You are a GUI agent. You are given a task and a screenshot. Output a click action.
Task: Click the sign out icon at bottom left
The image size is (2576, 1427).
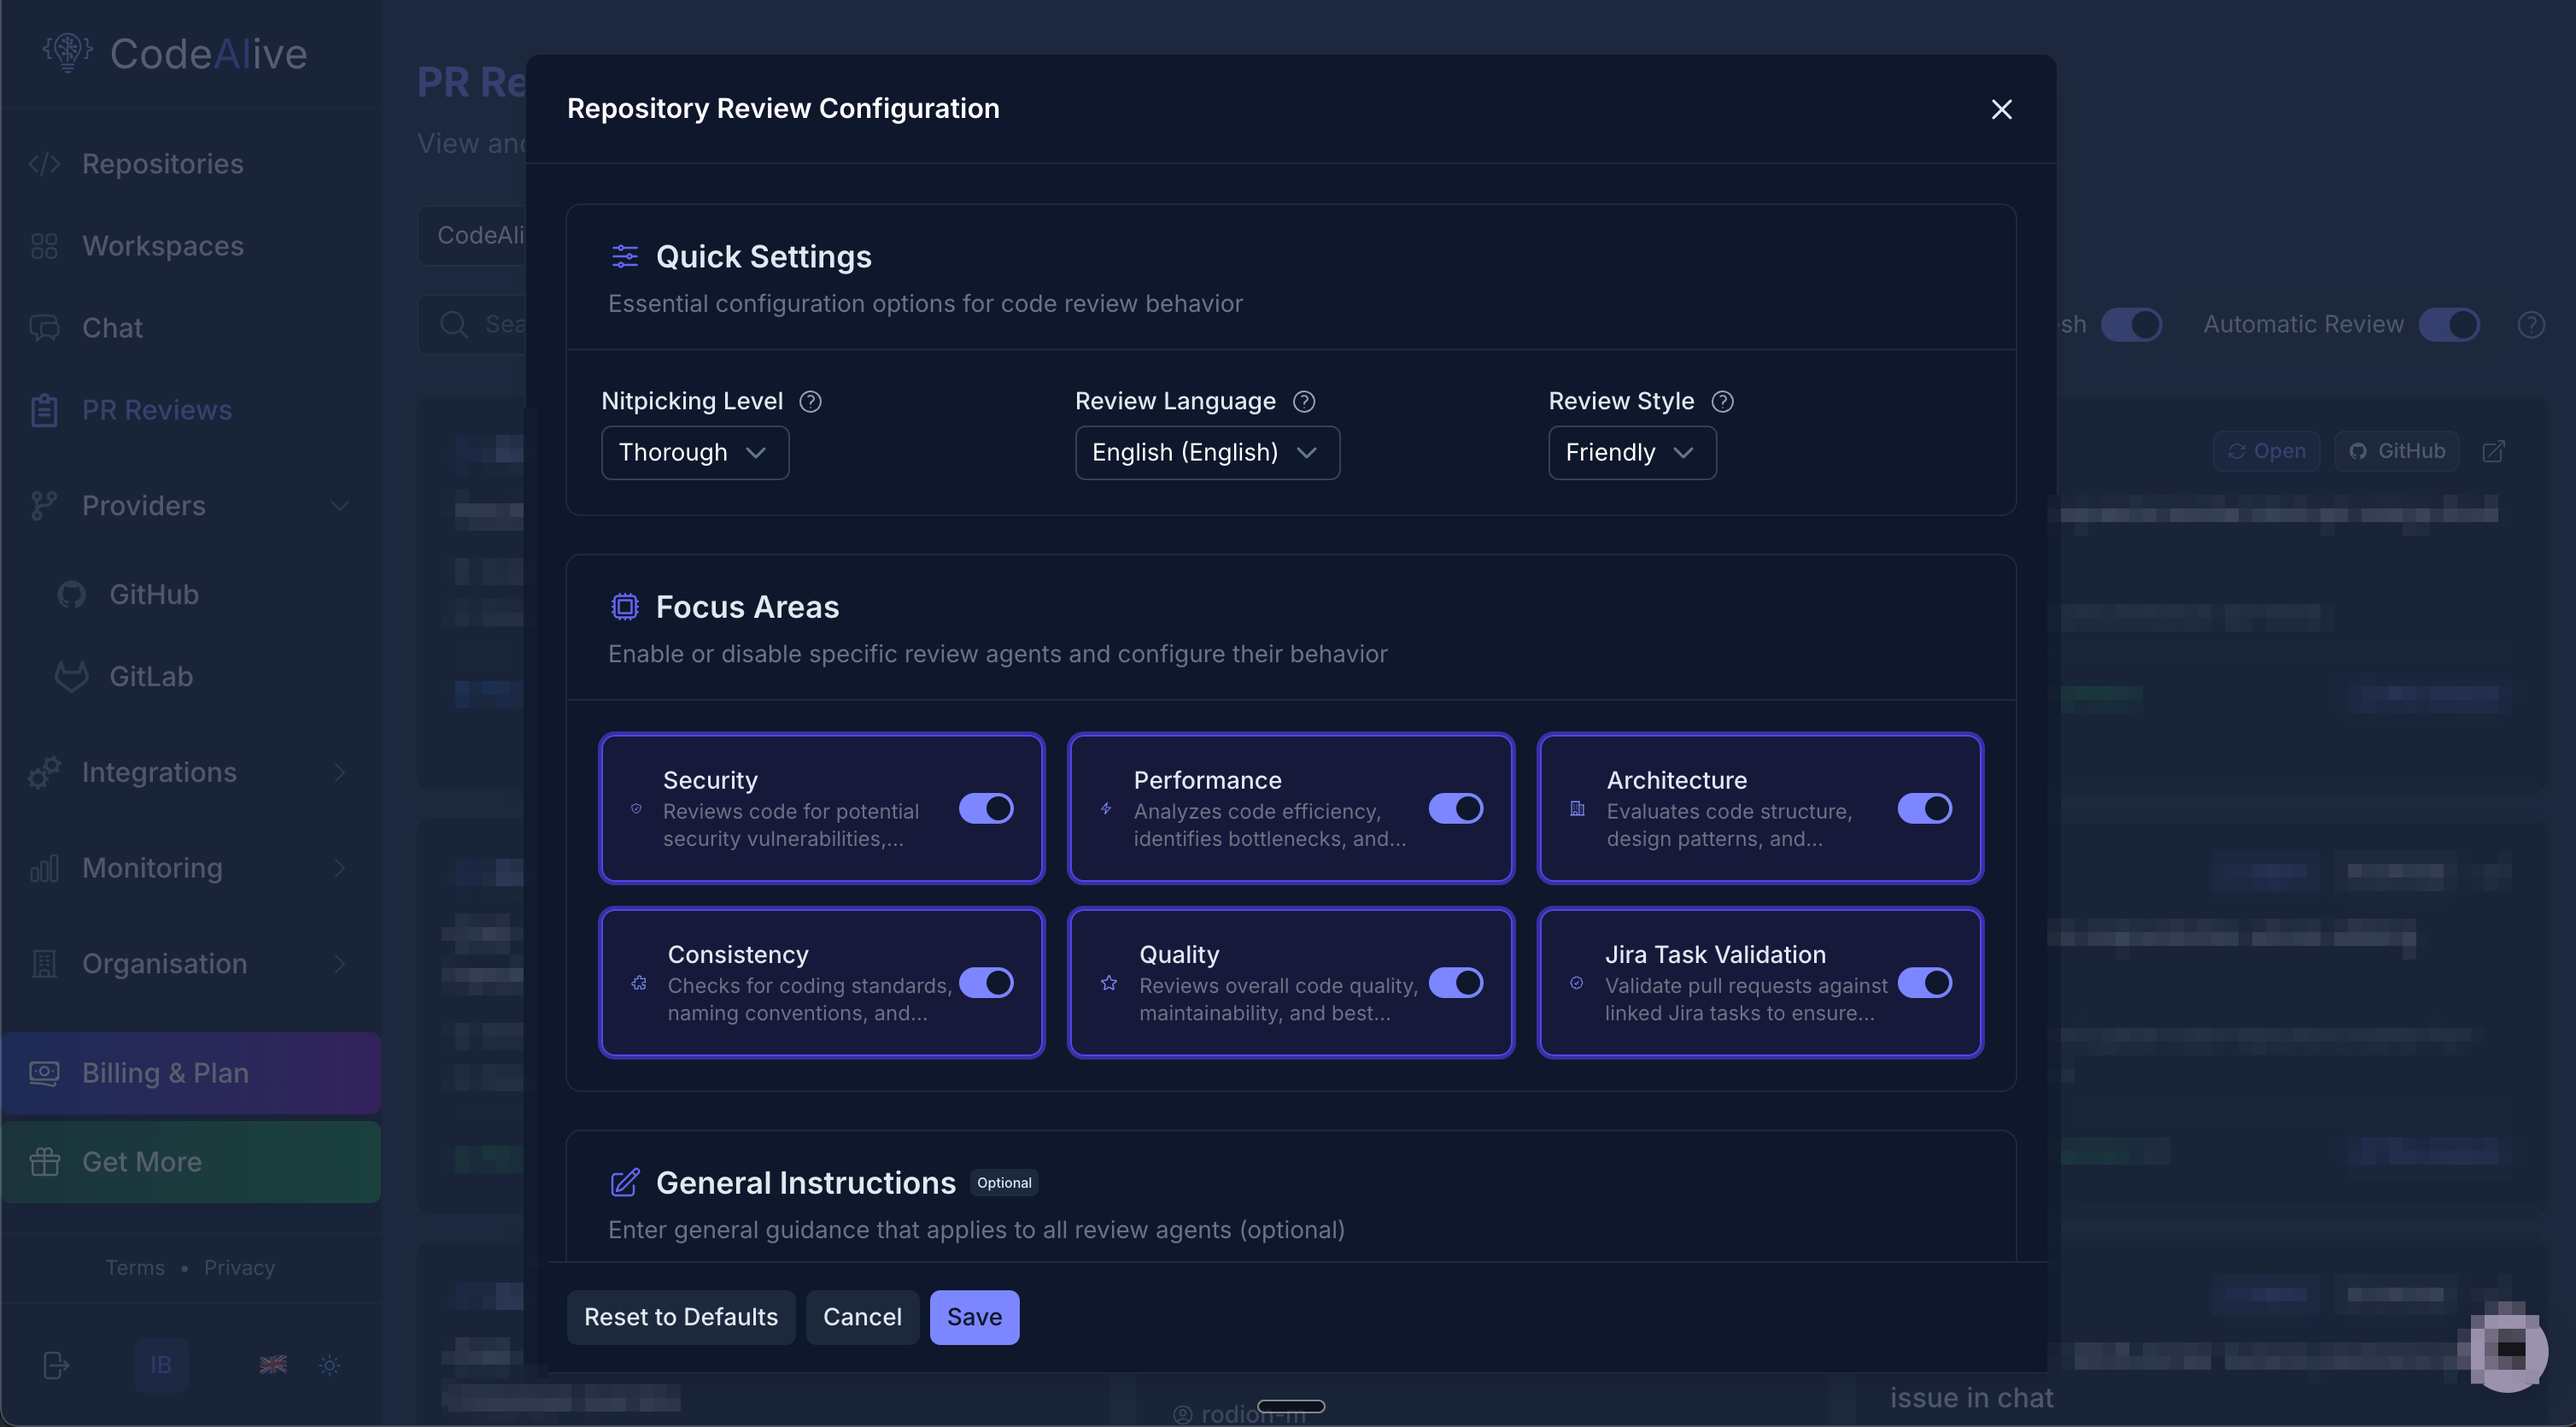pyautogui.click(x=55, y=1365)
